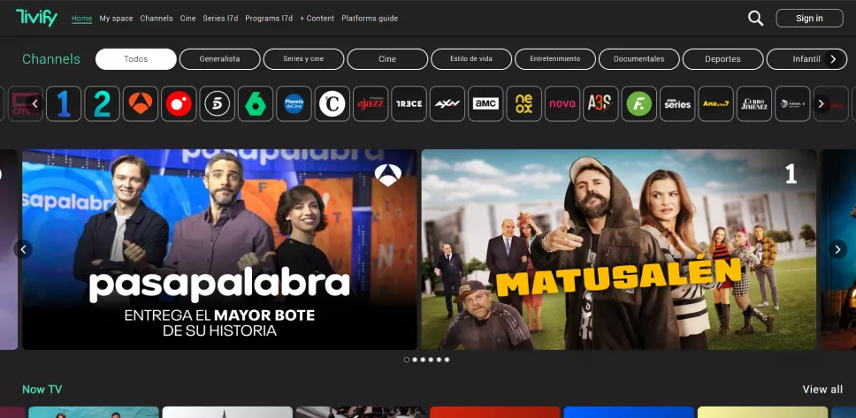
Task: Select the La 2 channel icon
Action: (x=102, y=103)
